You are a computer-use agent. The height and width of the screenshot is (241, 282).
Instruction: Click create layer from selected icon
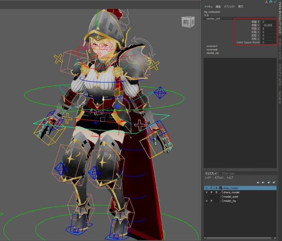coord(274,182)
